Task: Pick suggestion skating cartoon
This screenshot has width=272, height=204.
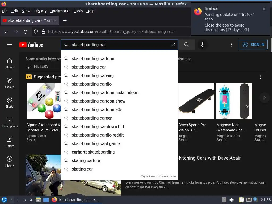Action: 120,160
